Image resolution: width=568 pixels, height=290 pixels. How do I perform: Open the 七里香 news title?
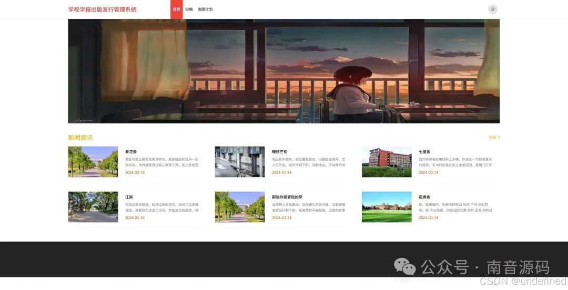pyautogui.click(x=424, y=152)
